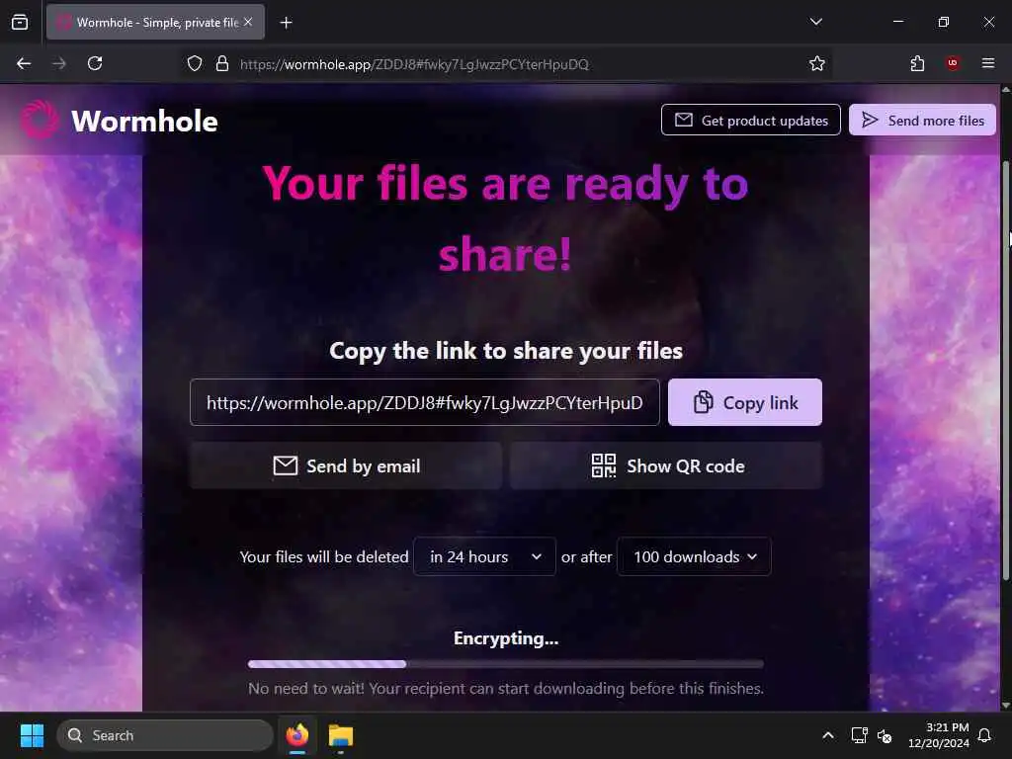The image size is (1012, 759).
Task: Open the clock showing 3:21 PM
Action: [939, 735]
